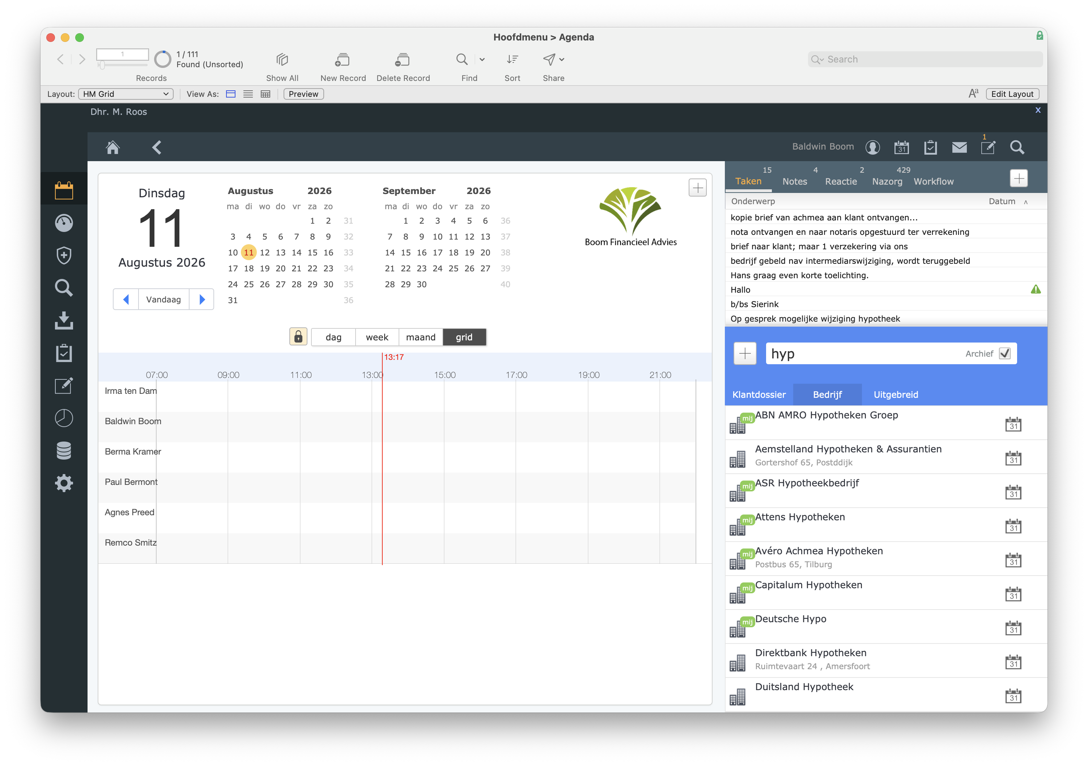Click the Edit Layout button
The height and width of the screenshot is (766, 1088).
click(1012, 94)
